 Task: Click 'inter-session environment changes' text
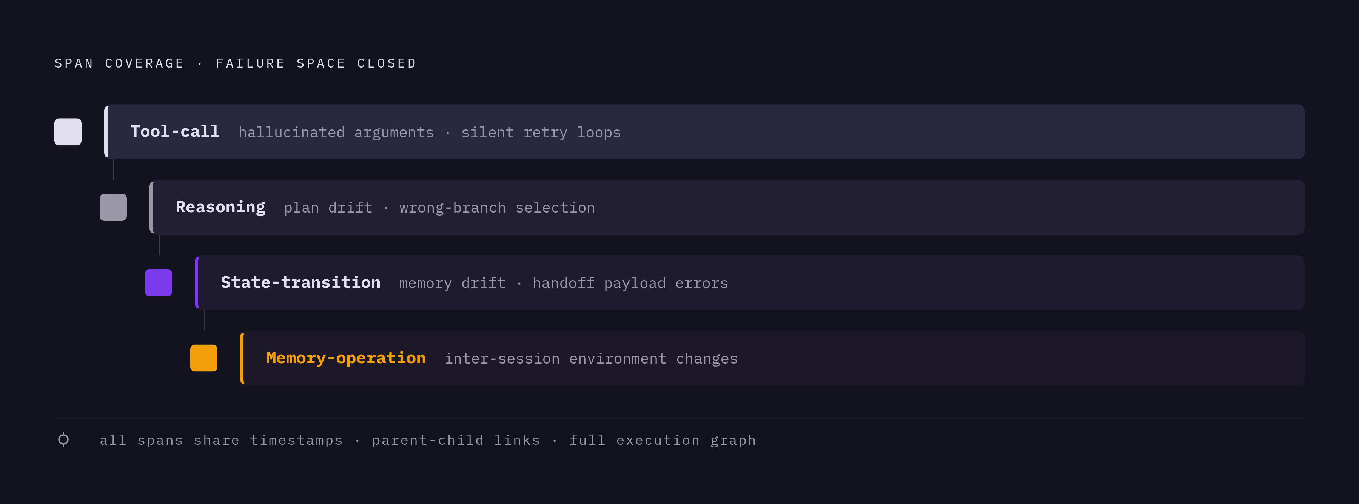point(591,359)
